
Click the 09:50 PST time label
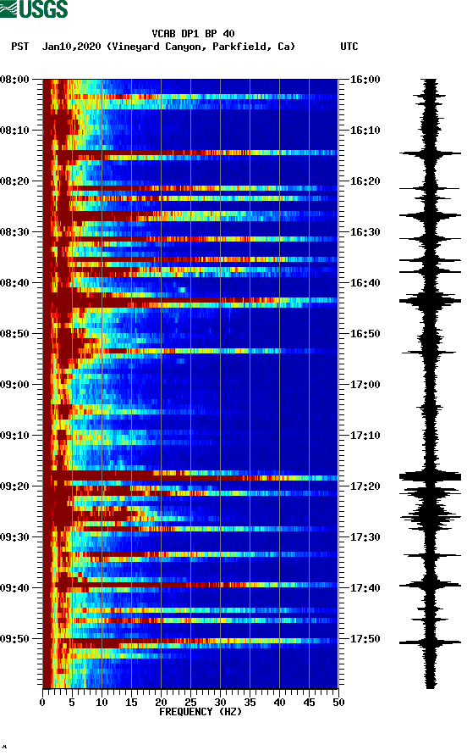tap(14, 639)
